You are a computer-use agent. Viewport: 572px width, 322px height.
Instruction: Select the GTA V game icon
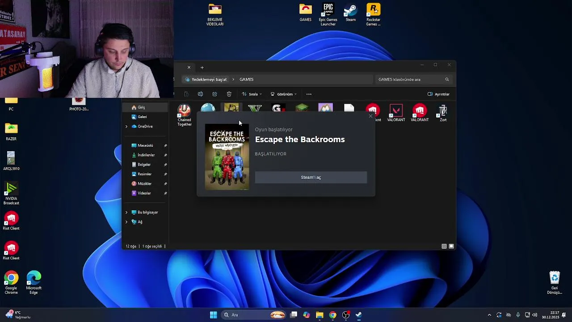tap(255, 109)
